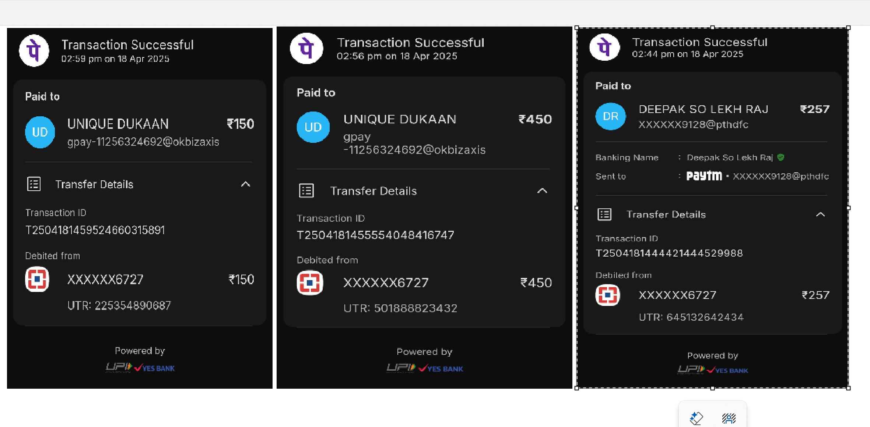Click the transaction ID T2504181459524660315891
The width and height of the screenshot is (870, 427).
[95, 230]
